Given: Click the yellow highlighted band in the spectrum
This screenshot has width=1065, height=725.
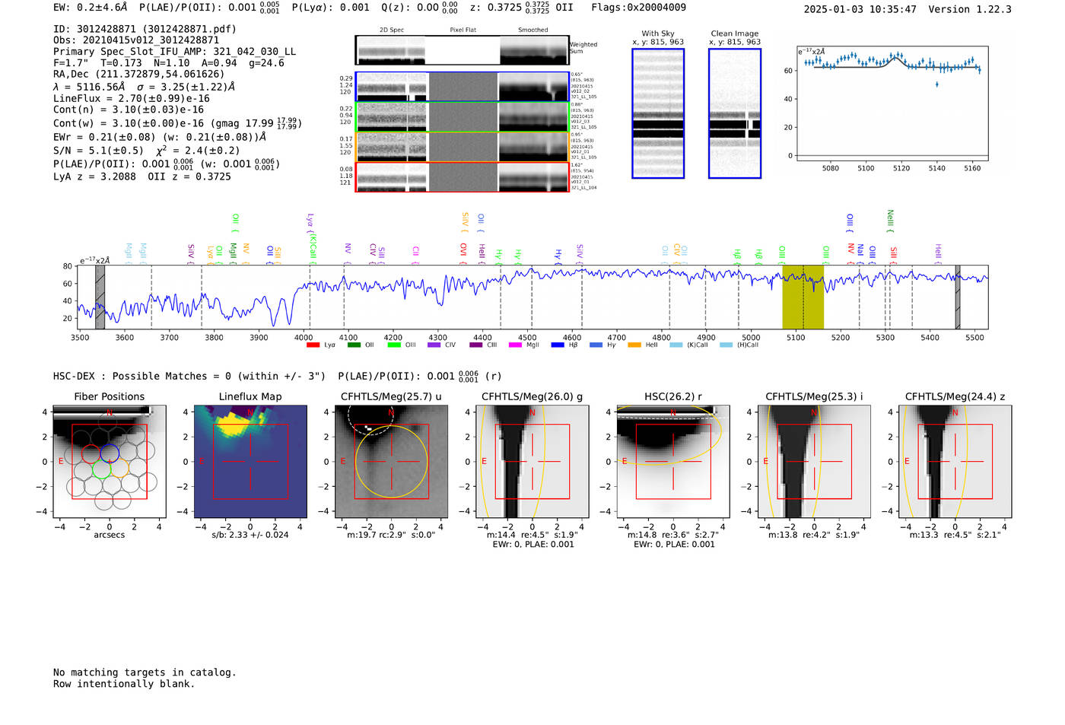Looking at the screenshot, I should pos(803,297).
